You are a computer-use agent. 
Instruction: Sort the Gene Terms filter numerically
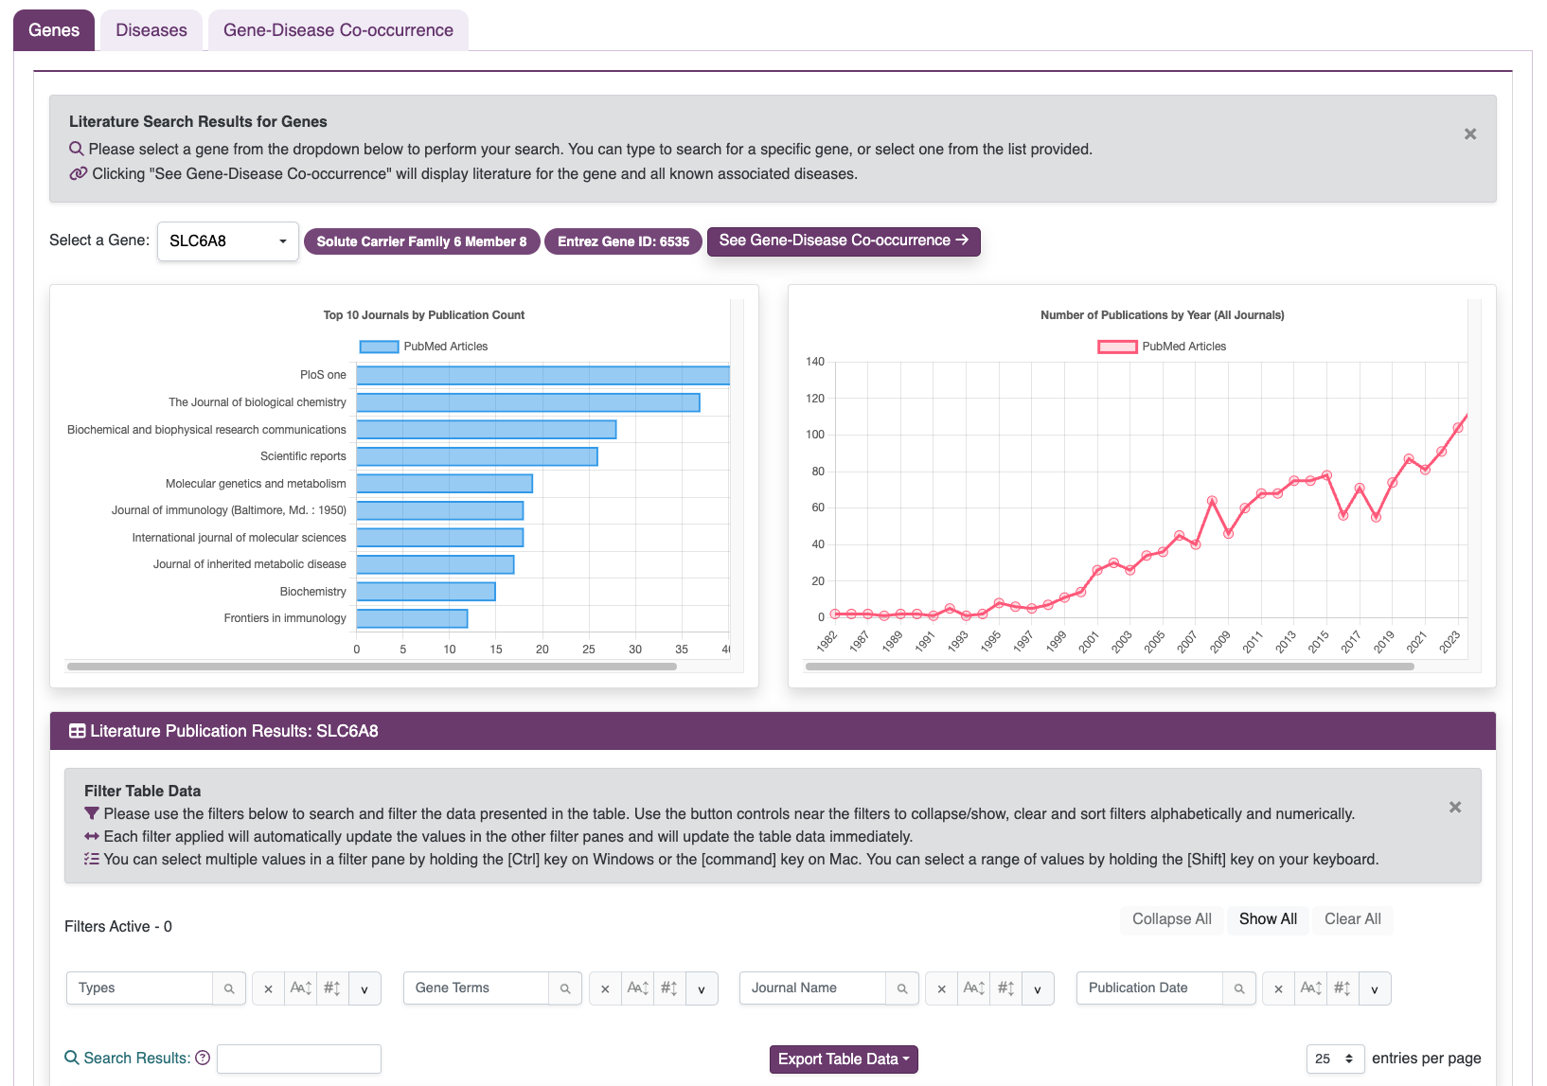669,988
